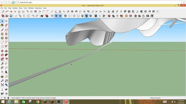Activate the Paint Bucket tool
The width and height of the screenshot is (186, 104).
pyautogui.click(x=2, y=25)
